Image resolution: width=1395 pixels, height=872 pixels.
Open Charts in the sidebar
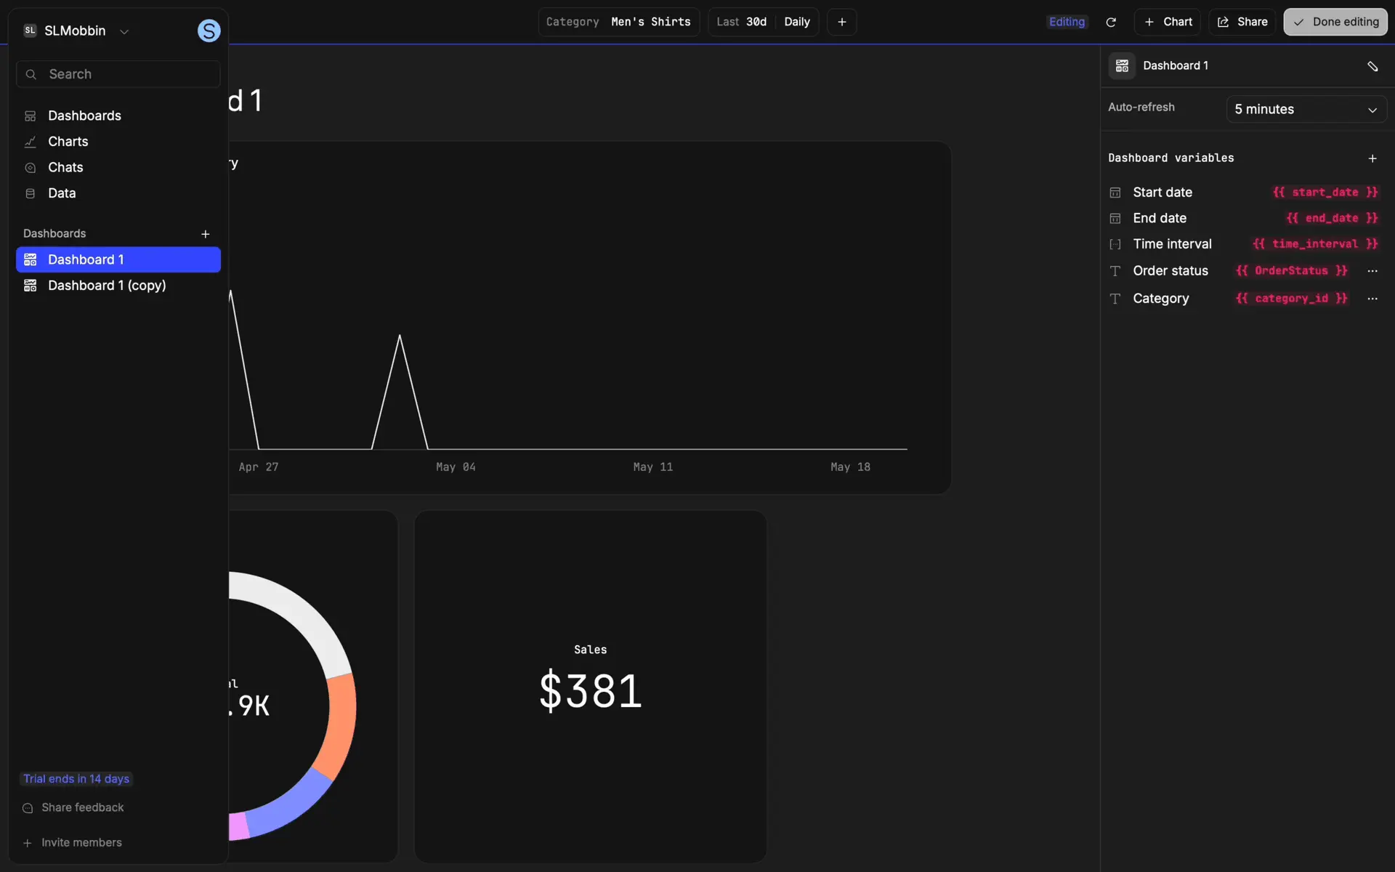click(68, 142)
